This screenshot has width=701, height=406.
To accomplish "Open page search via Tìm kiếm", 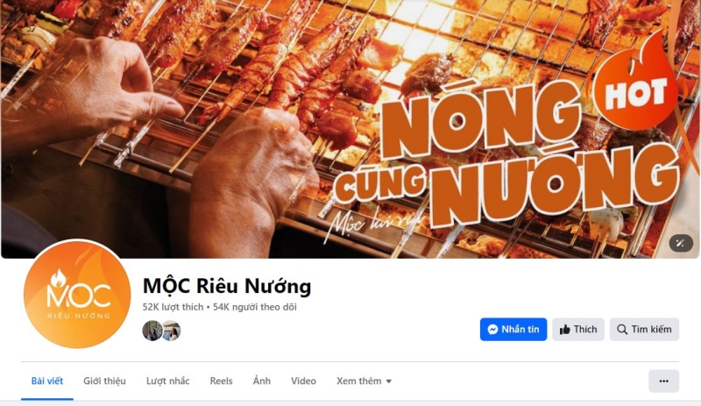I will click(644, 330).
